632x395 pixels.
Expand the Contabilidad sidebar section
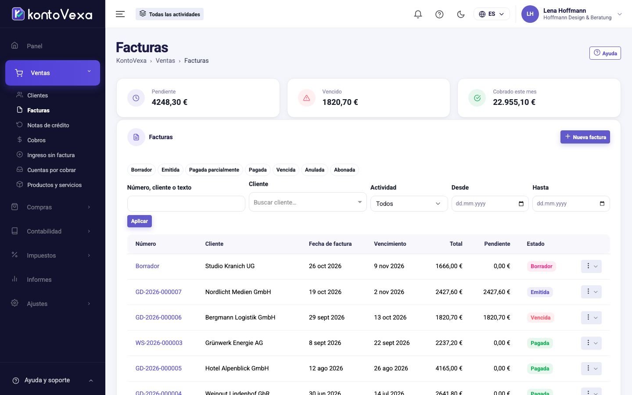53,231
